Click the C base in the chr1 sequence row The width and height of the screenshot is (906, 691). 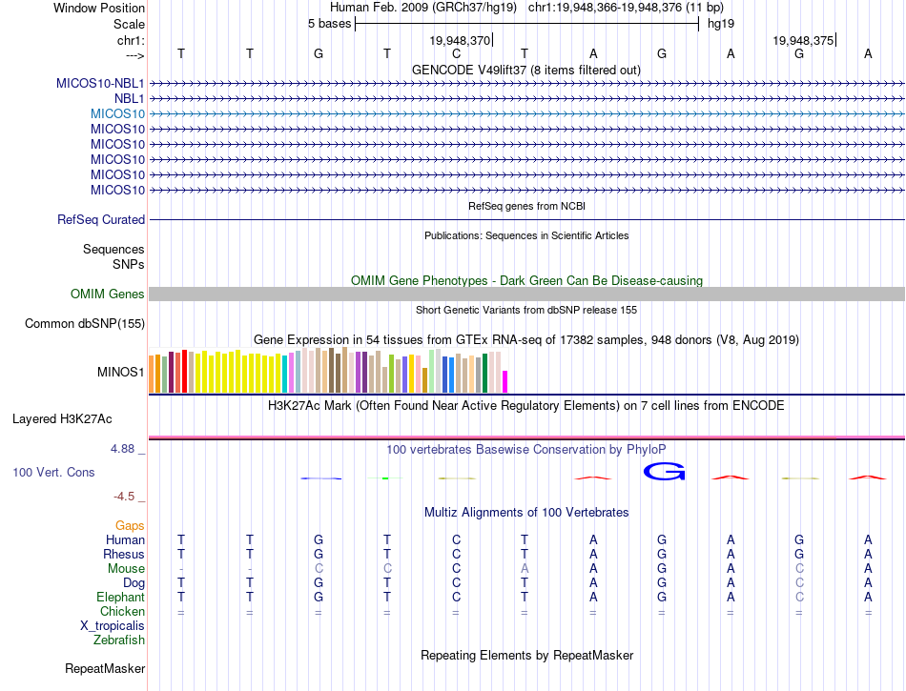tap(456, 53)
